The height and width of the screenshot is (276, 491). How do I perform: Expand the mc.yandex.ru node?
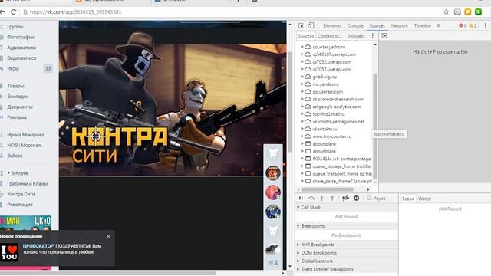(x=302, y=84)
